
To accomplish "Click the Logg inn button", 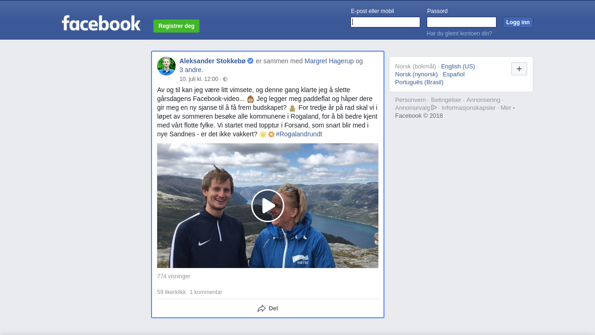I will [x=518, y=22].
